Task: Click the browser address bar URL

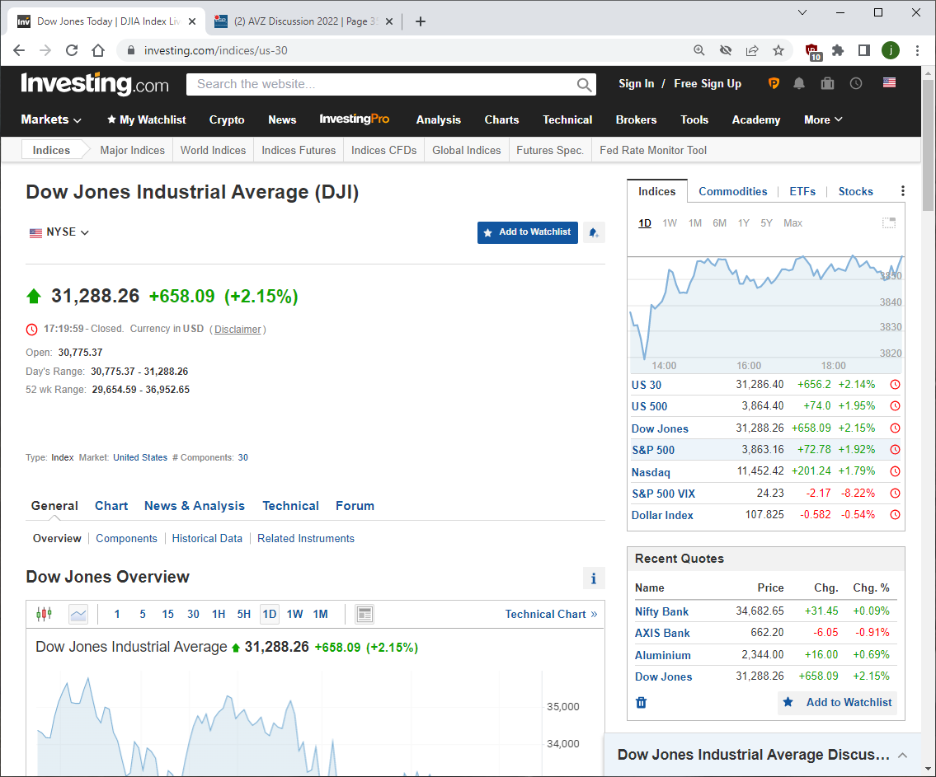Action: [x=215, y=51]
